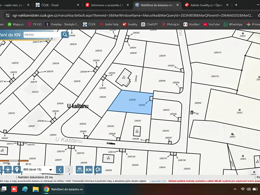Open the Paint app on taskbar
260x195 pixels.
(x=25, y=189)
